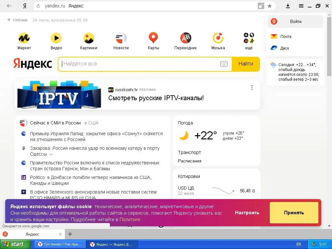Click the Яндекс logo
332x249 pixels.
pos(33,64)
